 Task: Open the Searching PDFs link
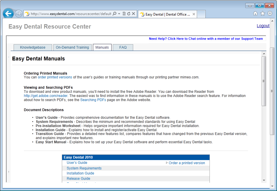[93, 100]
